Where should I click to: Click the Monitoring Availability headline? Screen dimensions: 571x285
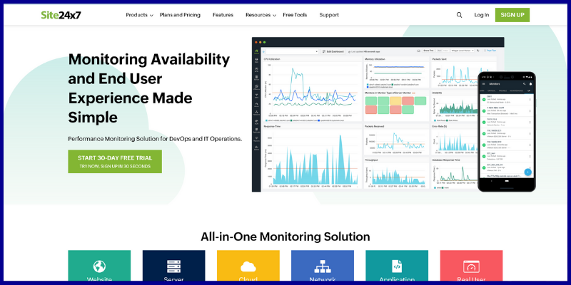point(149,88)
